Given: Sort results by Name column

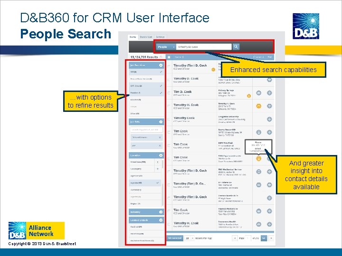Looking at the screenshot, I should (x=179, y=57).
